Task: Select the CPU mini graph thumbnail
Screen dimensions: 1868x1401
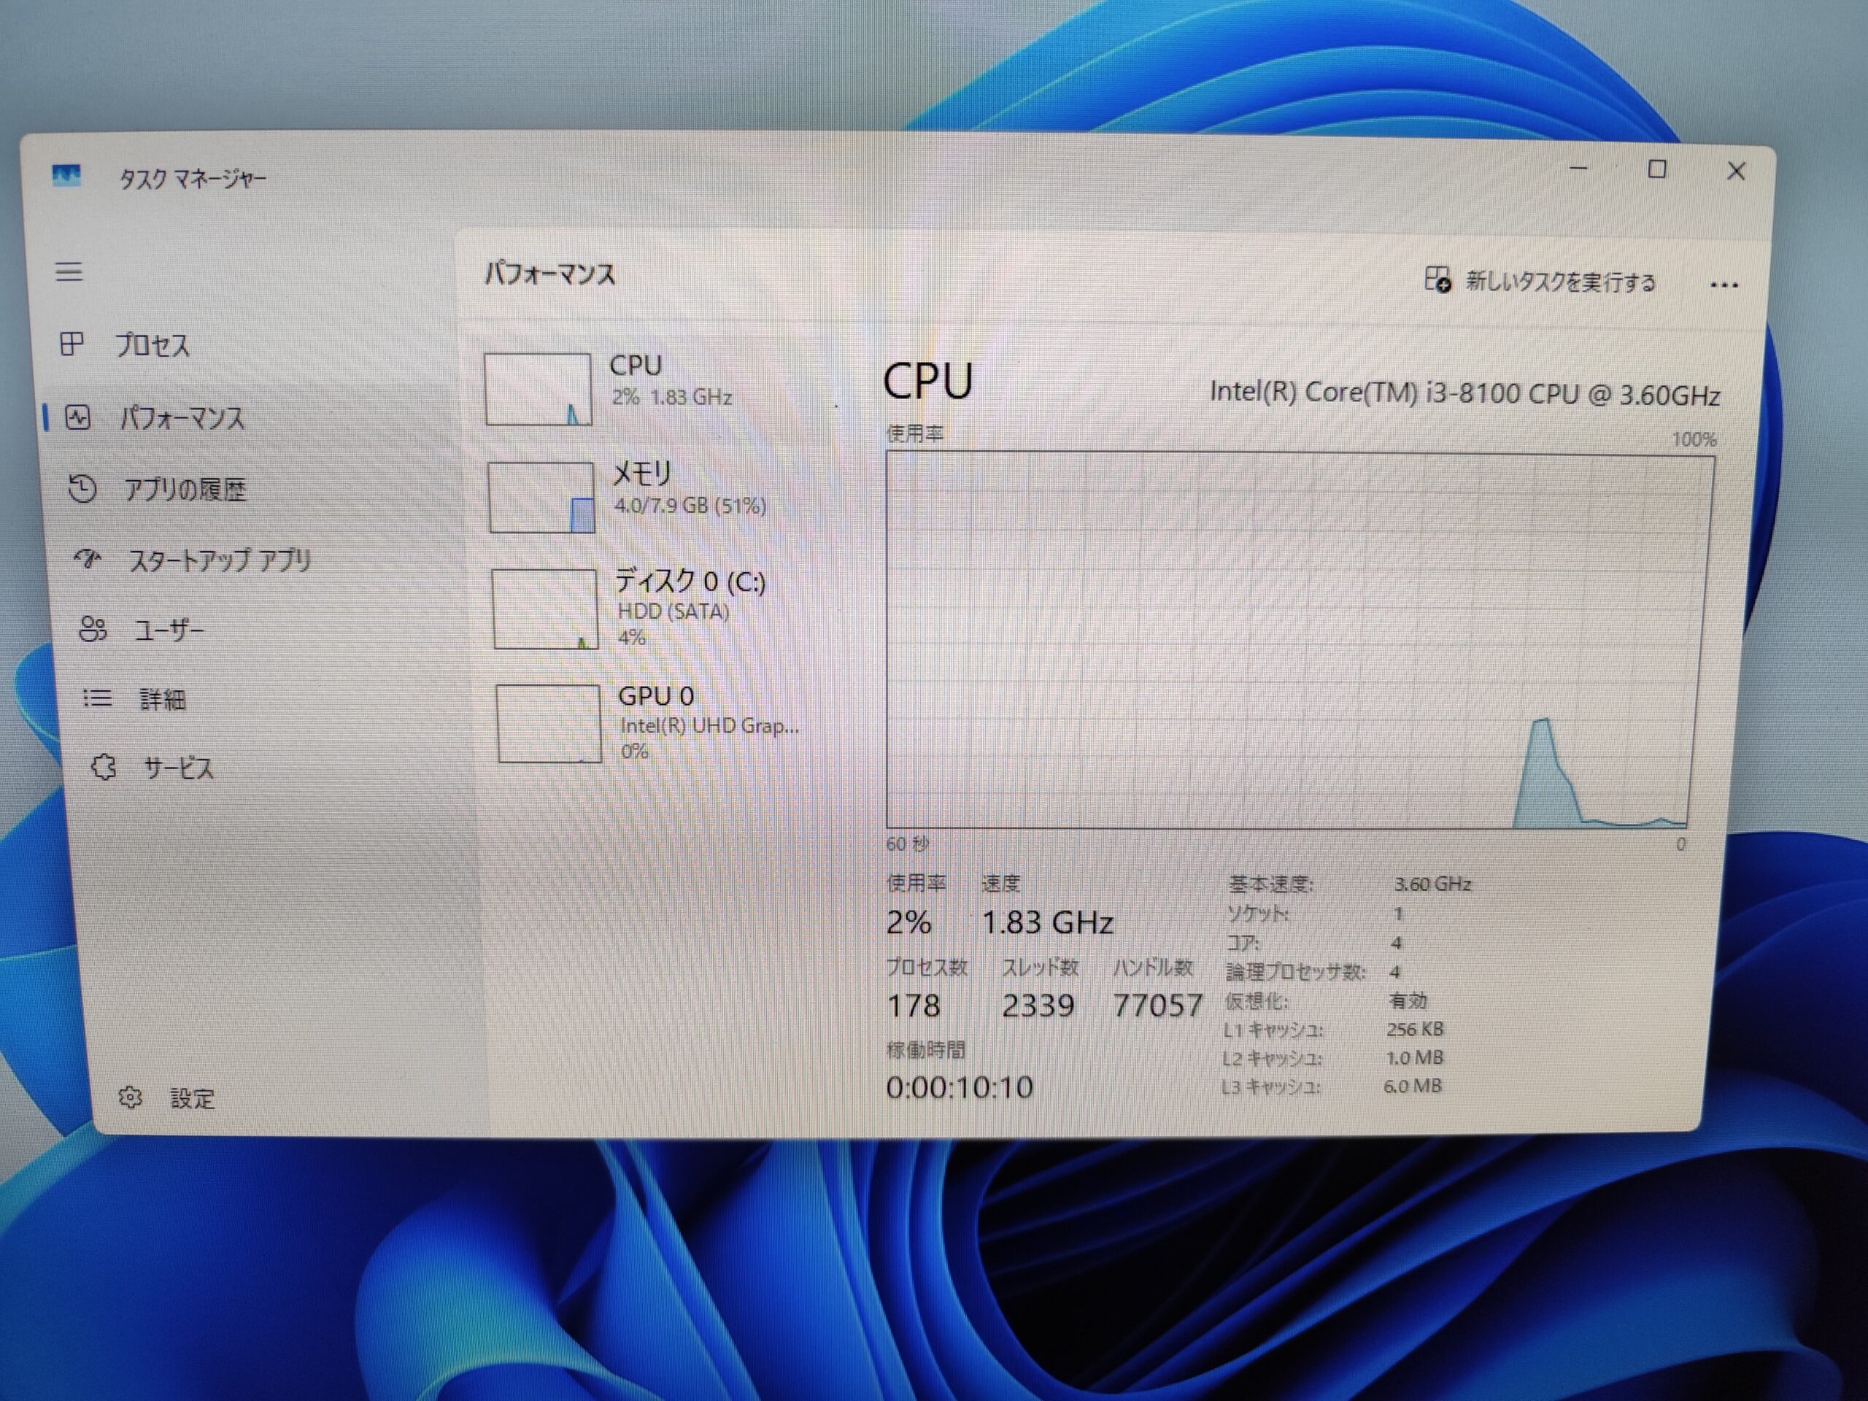Action: [x=538, y=390]
